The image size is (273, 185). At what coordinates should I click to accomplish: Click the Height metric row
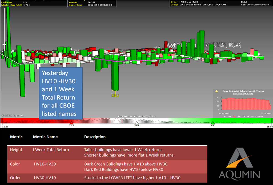[x=107, y=152]
